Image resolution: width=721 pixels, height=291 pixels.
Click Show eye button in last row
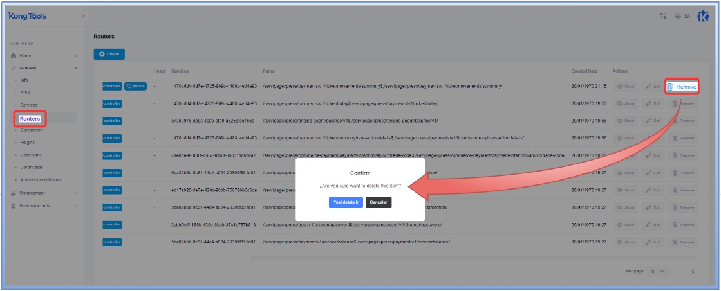pos(625,242)
